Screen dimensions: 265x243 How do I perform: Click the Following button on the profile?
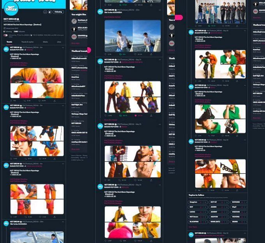coord(58,12)
